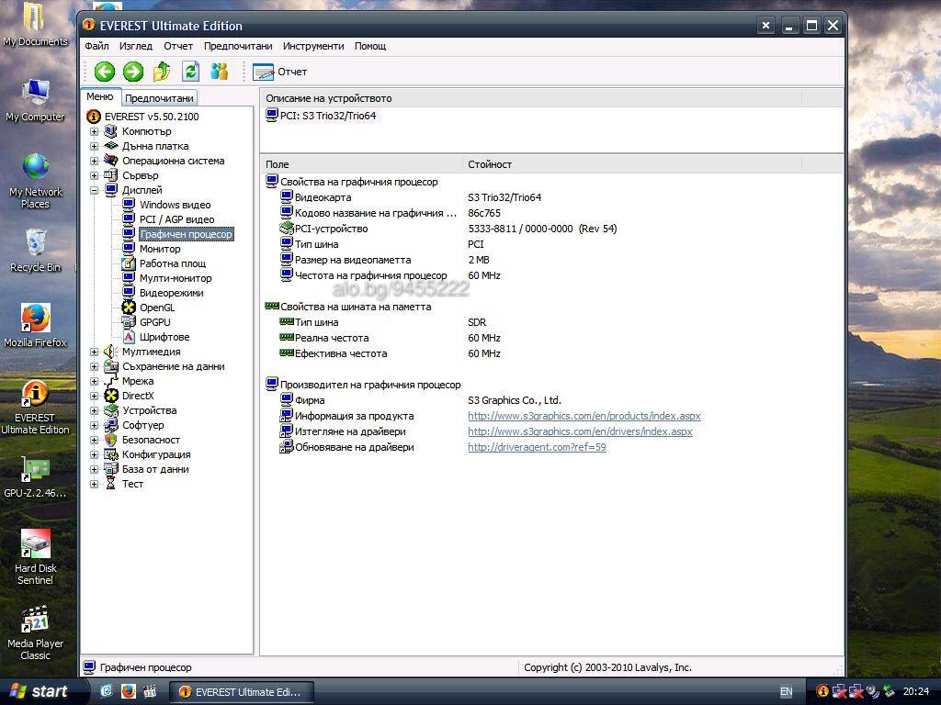941x705 pixels.
Task: Expand the Мрежа tree node
Action: coord(95,381)
